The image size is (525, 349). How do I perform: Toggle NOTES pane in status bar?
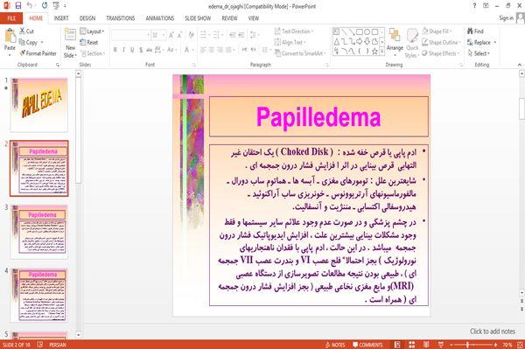click(335, 345)
